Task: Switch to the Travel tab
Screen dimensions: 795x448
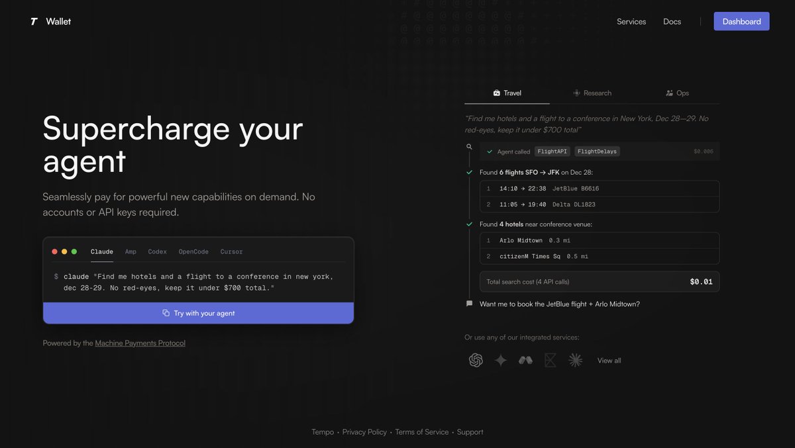Action: (507, 93)
